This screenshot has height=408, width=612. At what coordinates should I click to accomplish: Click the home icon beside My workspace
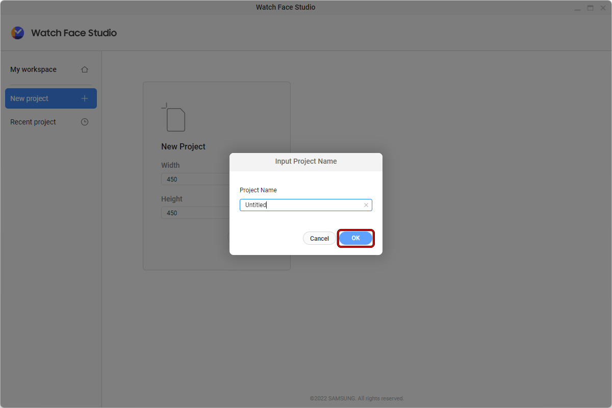pyautogui.click(x=85, y=69)
